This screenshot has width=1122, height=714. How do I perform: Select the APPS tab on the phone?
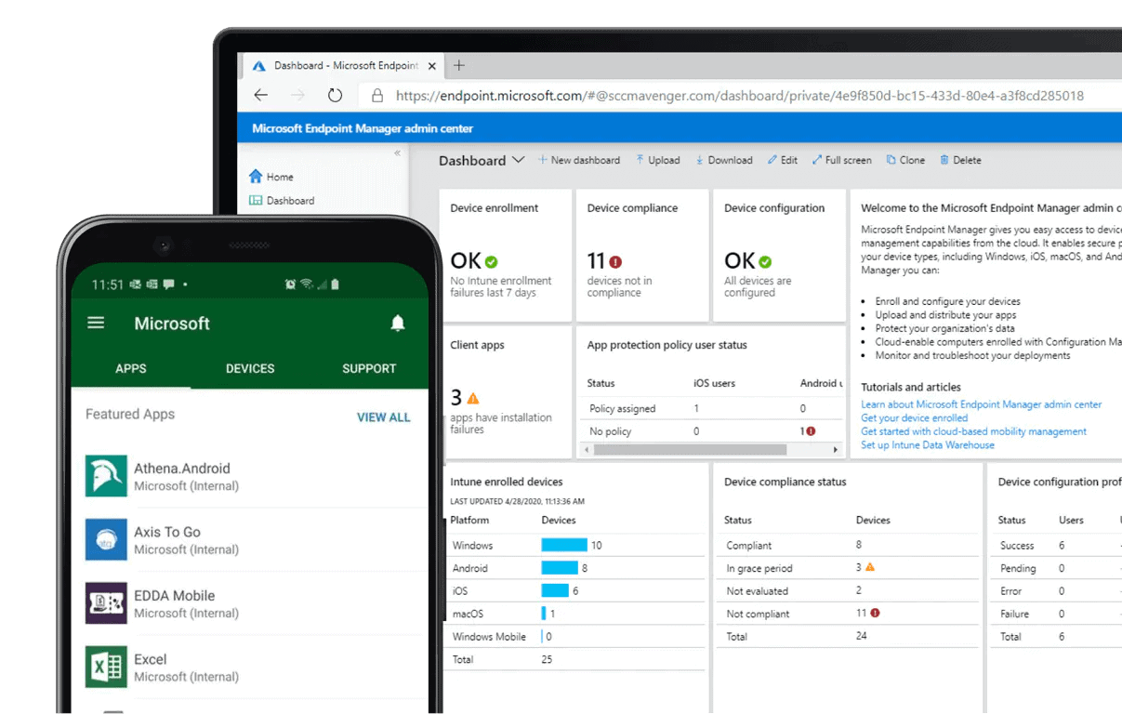[131, 368]
